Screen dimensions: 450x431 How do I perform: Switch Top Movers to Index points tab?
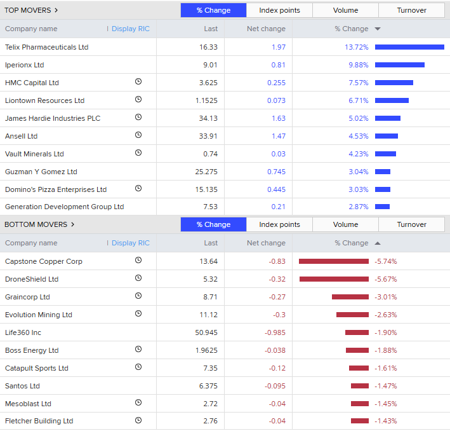279,10
